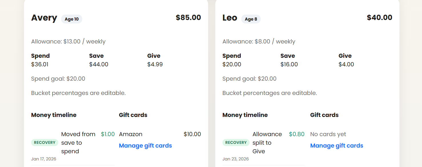Click the RECOVERY tag on Leo's timeline
422x167 pixels.
point(236,142)
